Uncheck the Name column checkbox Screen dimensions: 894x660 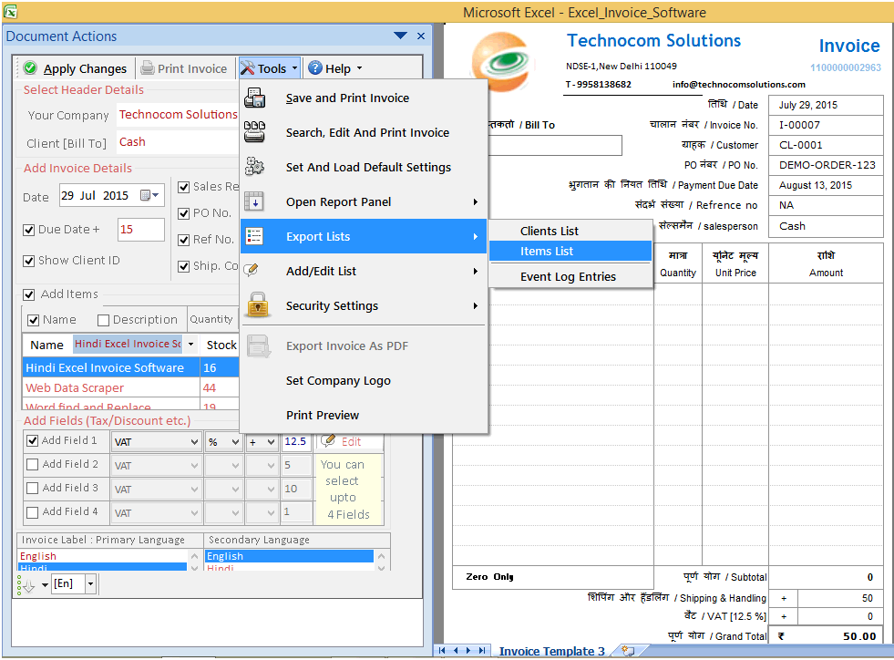pos(33,320)
